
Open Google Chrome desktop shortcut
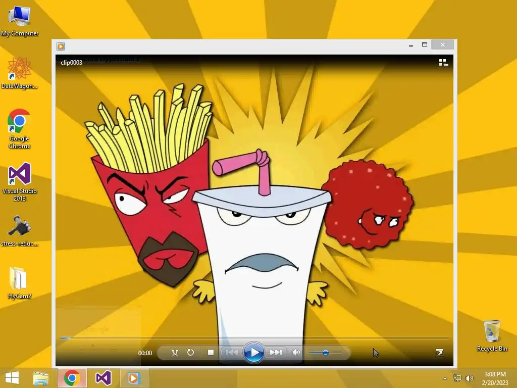click(19, 129)
